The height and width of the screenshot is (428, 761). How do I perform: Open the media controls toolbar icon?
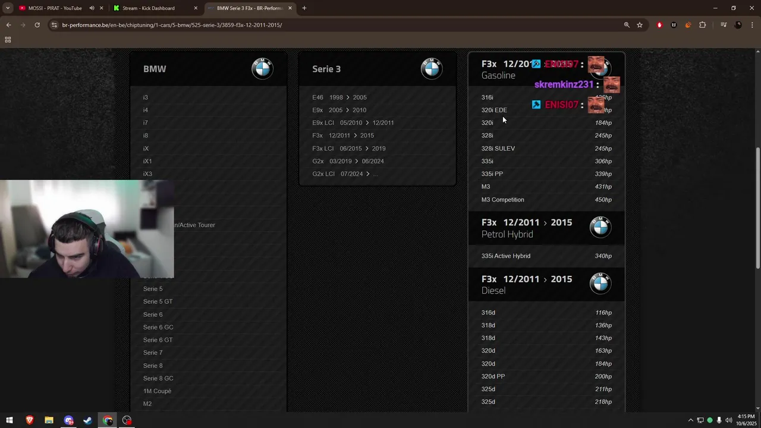[x=724, y=25]
